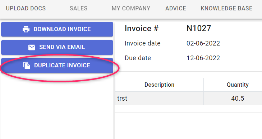Screen dimensions: 262x139
Task: Click the Duplicate Invoice button label
Action: click(62, 65)
